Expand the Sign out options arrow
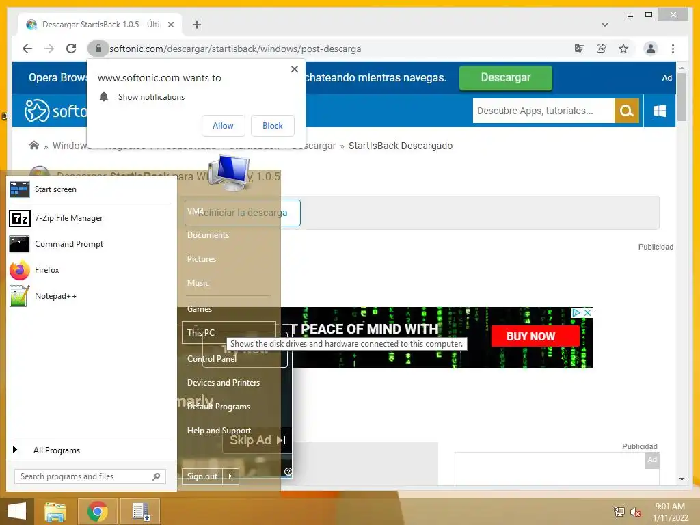Viewport: 700px width, 525px height. [x=230, y=476]
